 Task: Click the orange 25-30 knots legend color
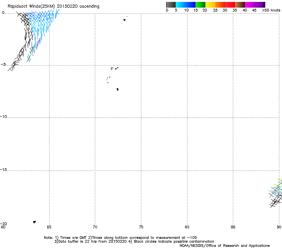click(220, 5)
